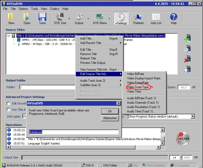Open the Tools menu
This screenshot has height=168, width=203.
(34, 9)
